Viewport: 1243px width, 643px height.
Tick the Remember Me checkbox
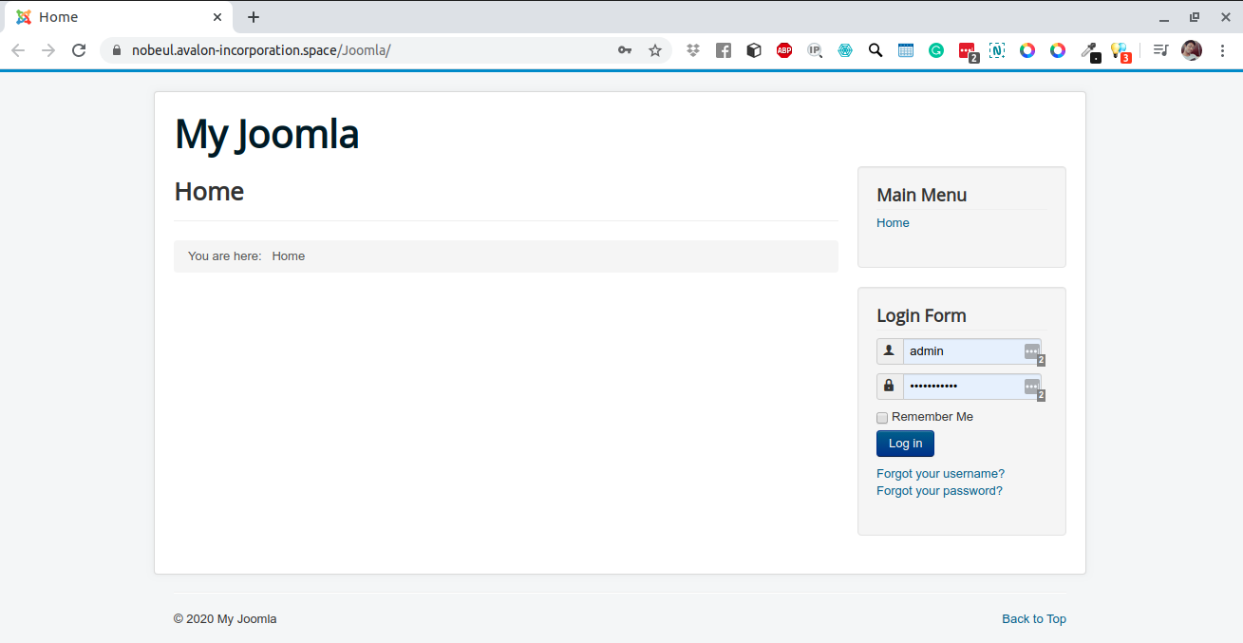tap(882, 418)
